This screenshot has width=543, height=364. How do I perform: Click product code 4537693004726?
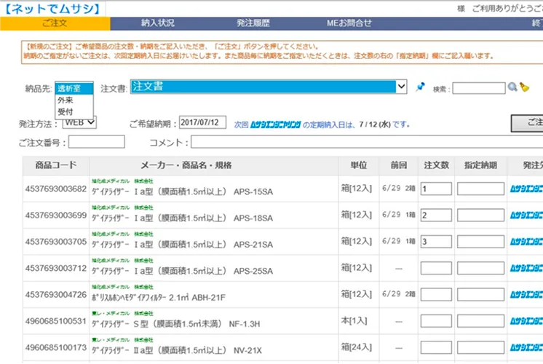pyautogui.click(x=56, y=294)
